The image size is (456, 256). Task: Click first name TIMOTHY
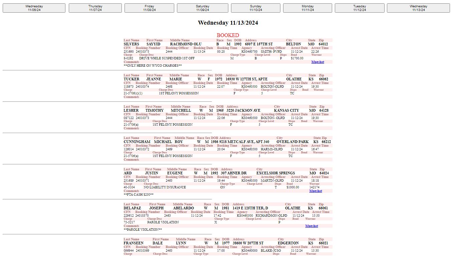[x=155, y=110]
